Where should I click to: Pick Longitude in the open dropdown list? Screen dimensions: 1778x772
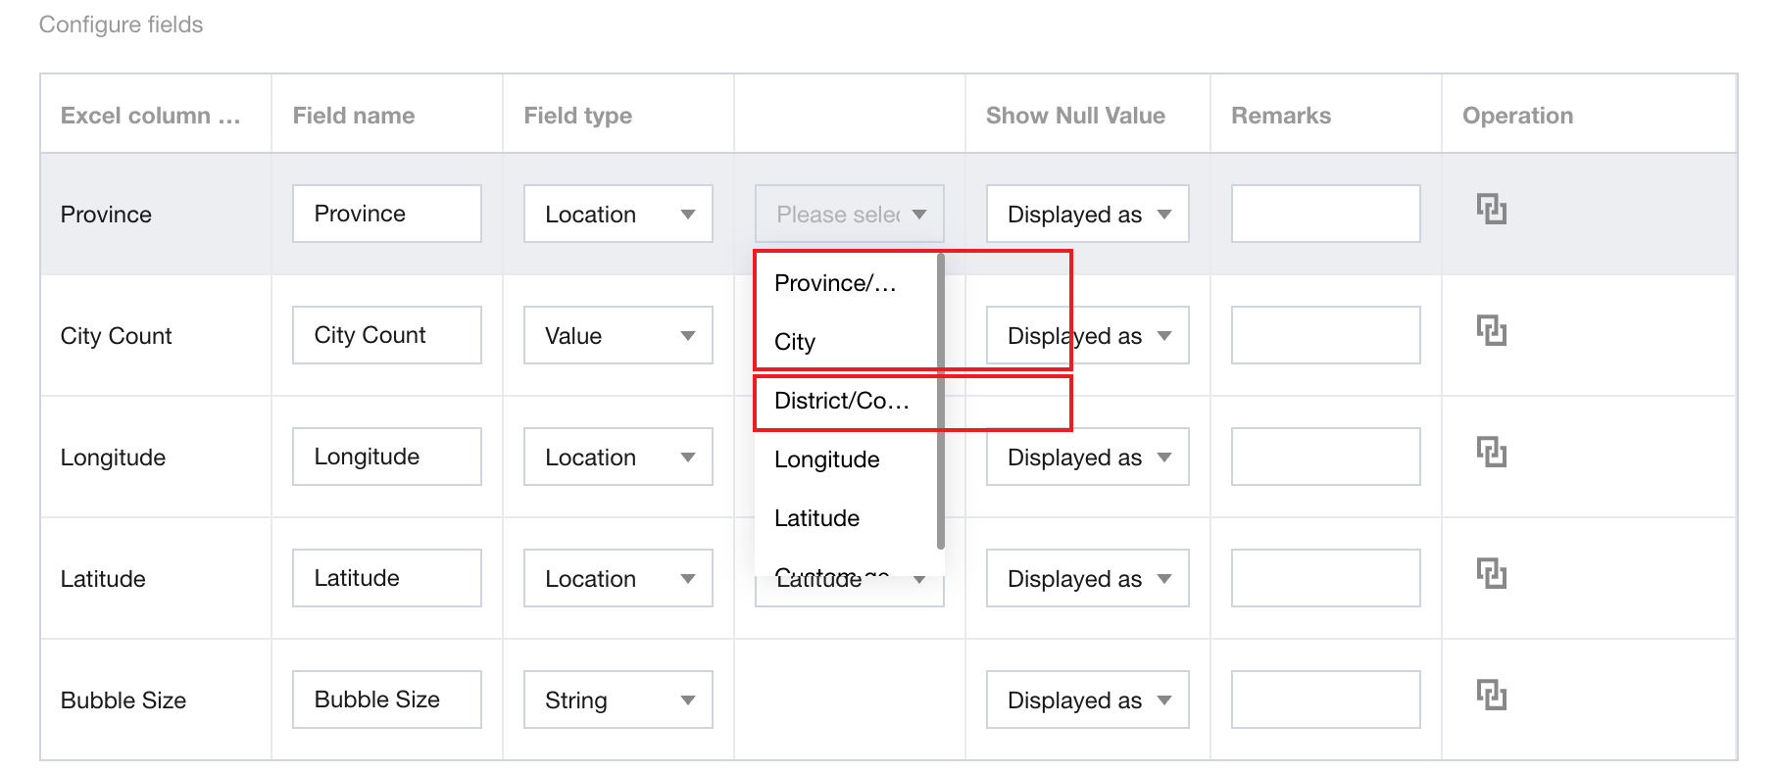point(827,460)
